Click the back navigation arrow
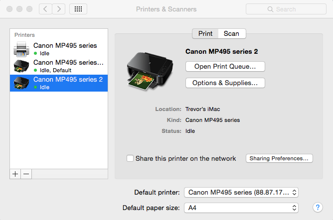The width and height of the screenshot is (333, 220). (x=45, y=9)
